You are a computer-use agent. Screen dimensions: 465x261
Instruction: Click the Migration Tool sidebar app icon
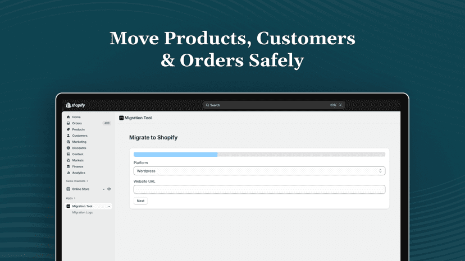68,206
